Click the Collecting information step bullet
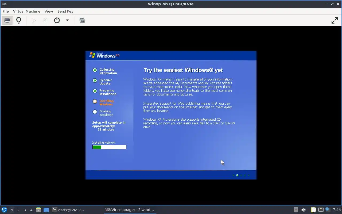 tap(95, 70)
